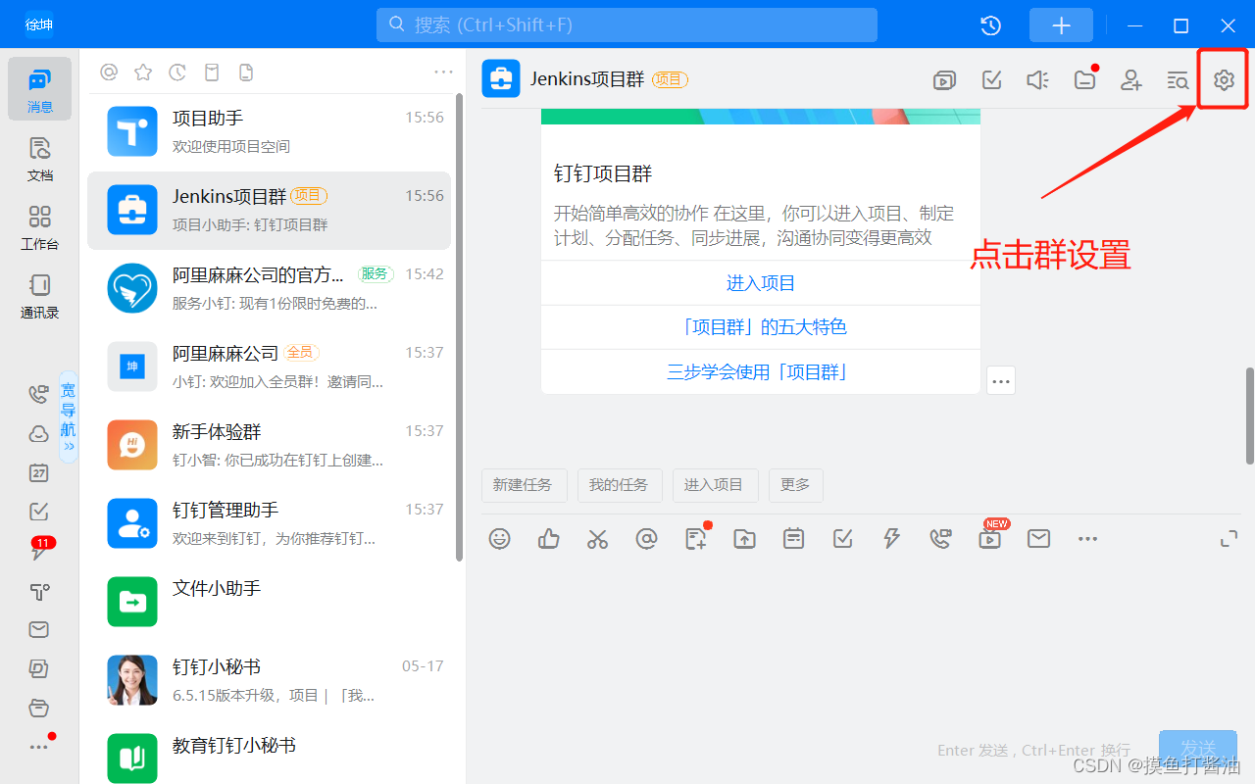1255x784 pixels.
Task: Open the message card more options button
Action: 1001,380
